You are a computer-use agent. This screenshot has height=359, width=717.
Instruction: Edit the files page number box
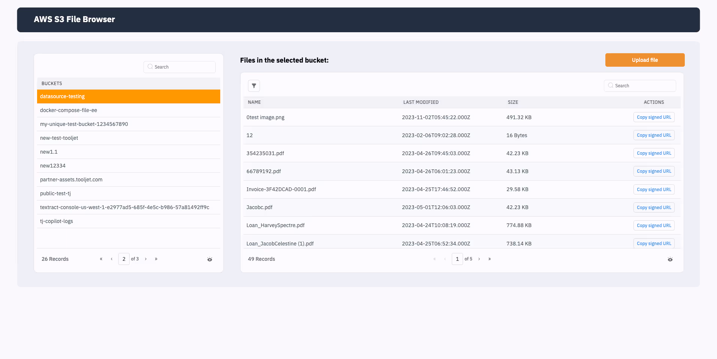[457, 259]
